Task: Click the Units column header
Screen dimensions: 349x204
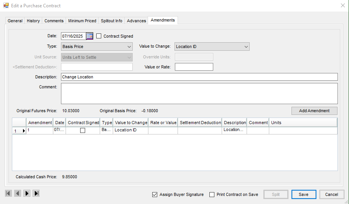Action: tap(303, 123)
